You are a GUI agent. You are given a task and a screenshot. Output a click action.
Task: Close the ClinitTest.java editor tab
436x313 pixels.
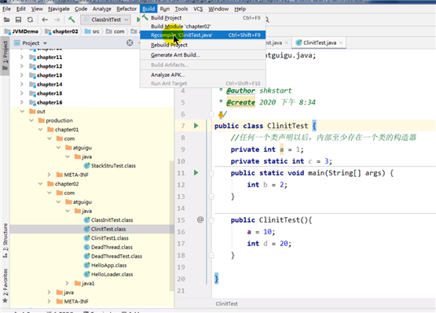click(341, 43)
